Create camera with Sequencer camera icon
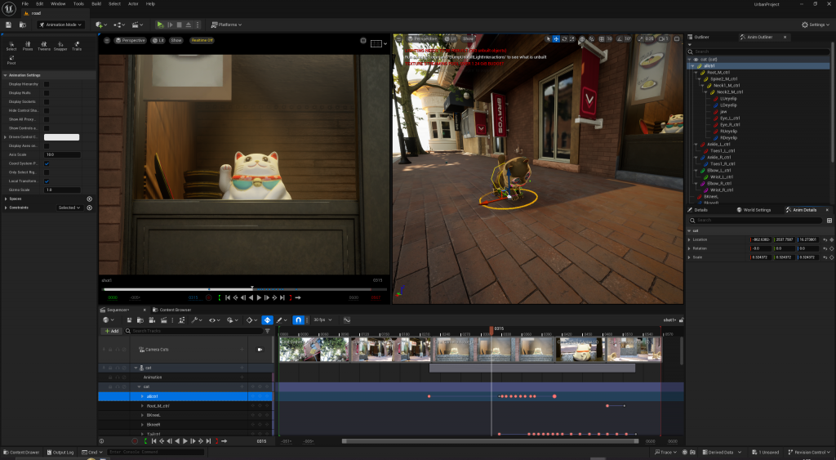The width and height of the screenshot is (836, 460). [x=152, y=320]
